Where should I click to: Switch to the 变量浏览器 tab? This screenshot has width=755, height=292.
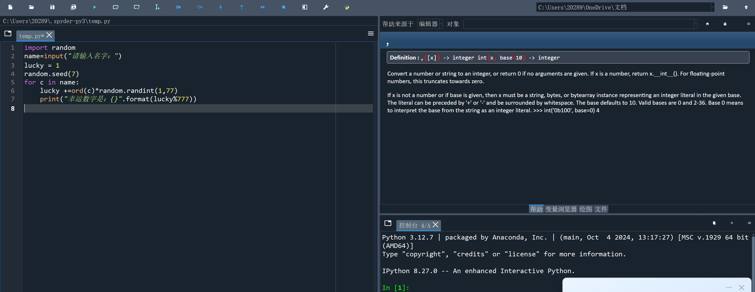(x=561, y=209)
